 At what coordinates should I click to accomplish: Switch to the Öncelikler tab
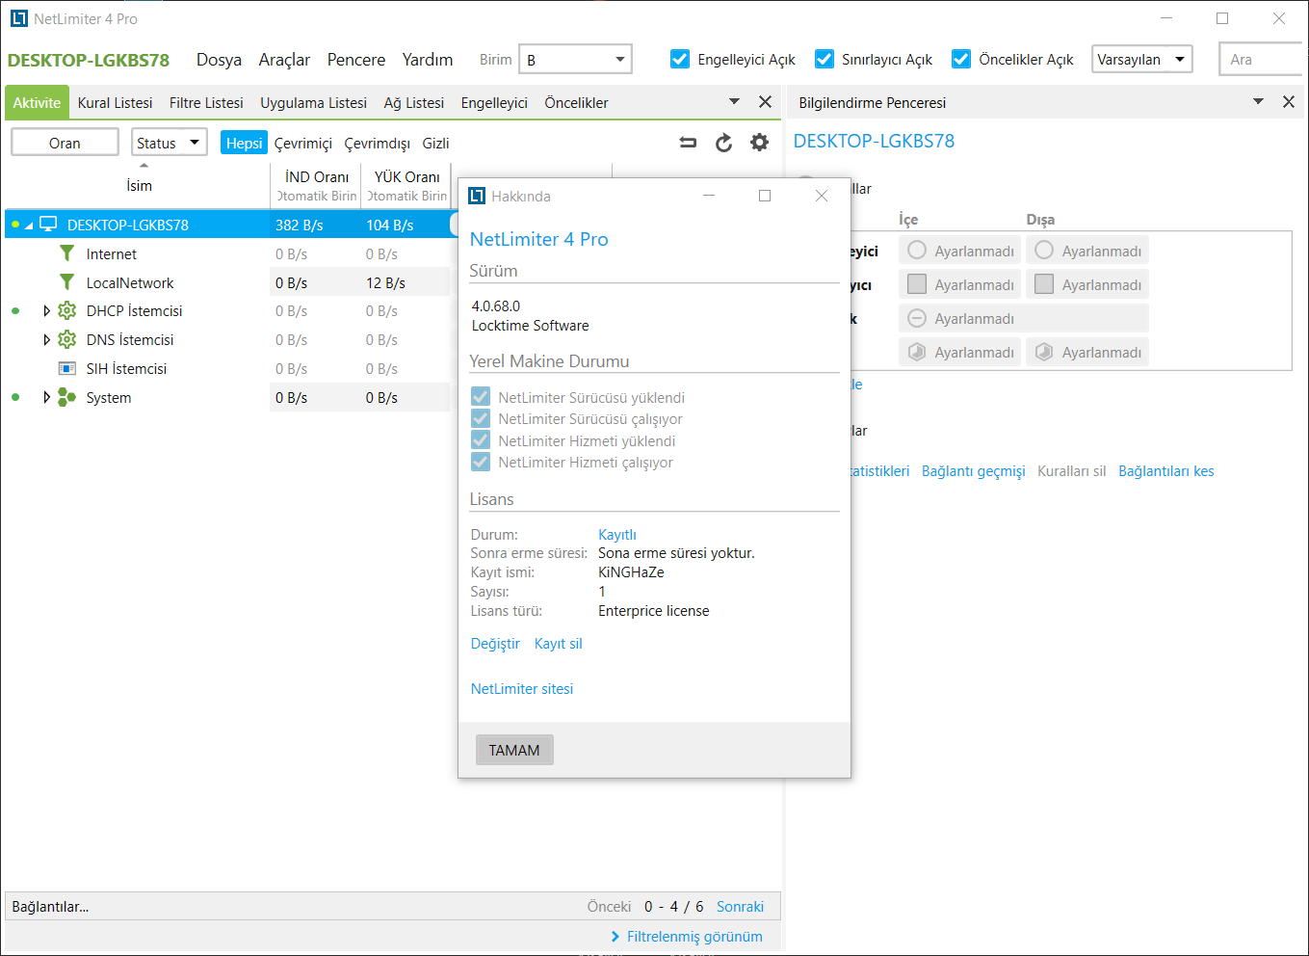576,102
